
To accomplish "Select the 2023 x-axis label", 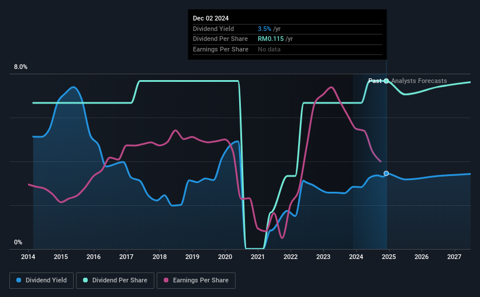I will click(323, 257).
